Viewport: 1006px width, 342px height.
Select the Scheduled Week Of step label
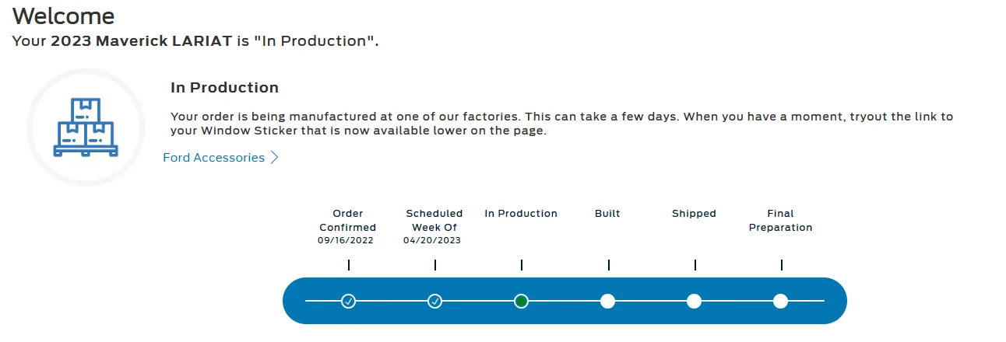coord(434,220)
